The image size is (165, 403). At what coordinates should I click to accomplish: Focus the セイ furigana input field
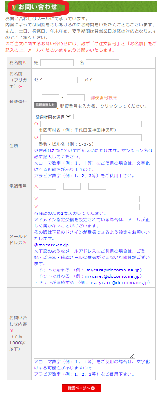tap(61, 80)
